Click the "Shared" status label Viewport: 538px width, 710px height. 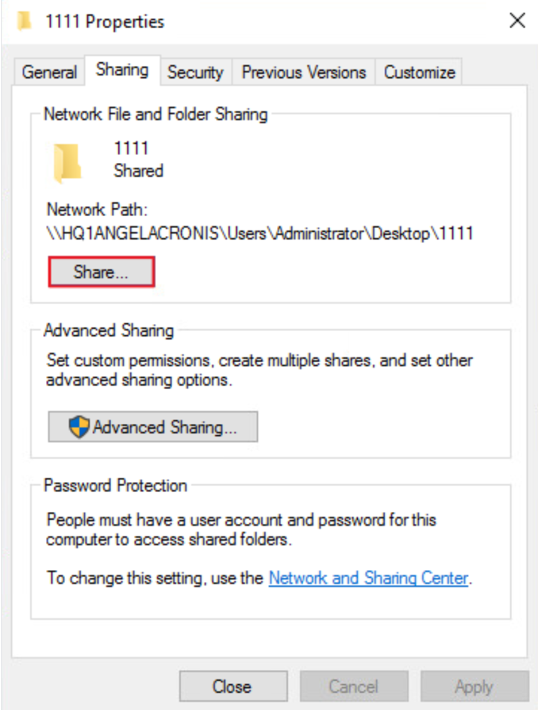(139, 170)
